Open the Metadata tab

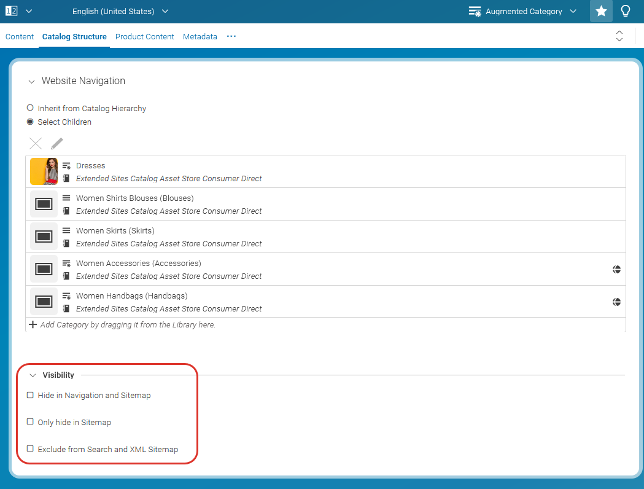tap(200, 37)
